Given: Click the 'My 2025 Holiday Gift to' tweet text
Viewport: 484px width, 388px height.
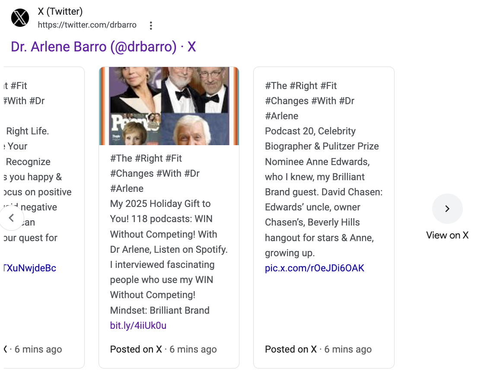Looking at the screenshot, I should tap(160, 204).
